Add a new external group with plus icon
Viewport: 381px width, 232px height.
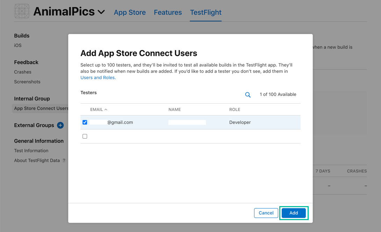(x=60, y=125)
